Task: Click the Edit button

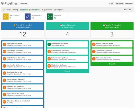Action: 111,3
